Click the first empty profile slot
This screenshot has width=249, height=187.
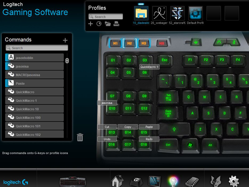tap(214, 13)
